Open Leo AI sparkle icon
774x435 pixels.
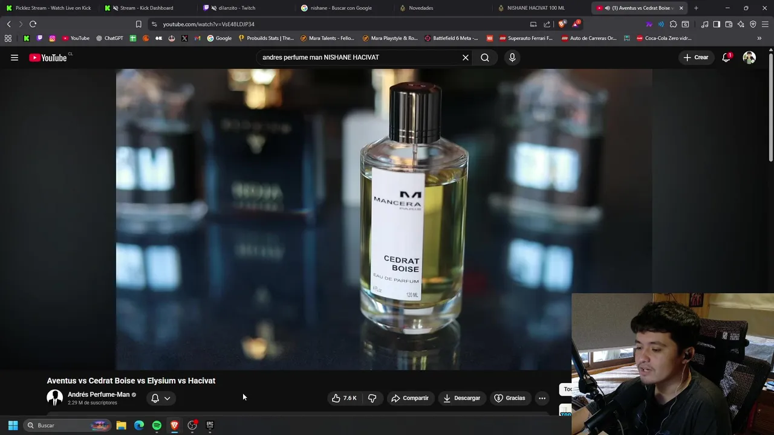(x=741, y=24)
